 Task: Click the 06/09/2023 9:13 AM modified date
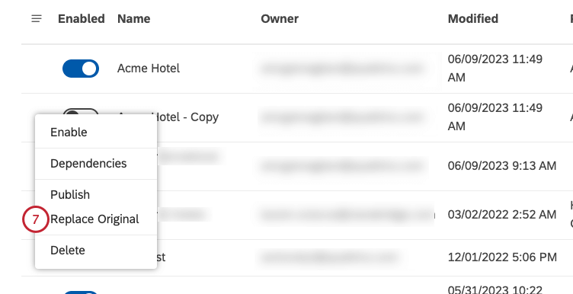(502, 166)
